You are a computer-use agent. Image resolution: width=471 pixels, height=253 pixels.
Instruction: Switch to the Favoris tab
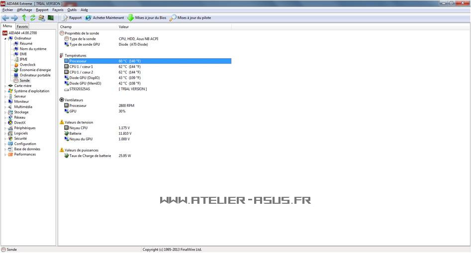point(22,26)
